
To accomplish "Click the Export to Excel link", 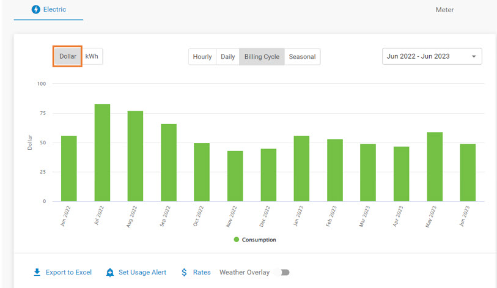I will click(x=68, y=272).
